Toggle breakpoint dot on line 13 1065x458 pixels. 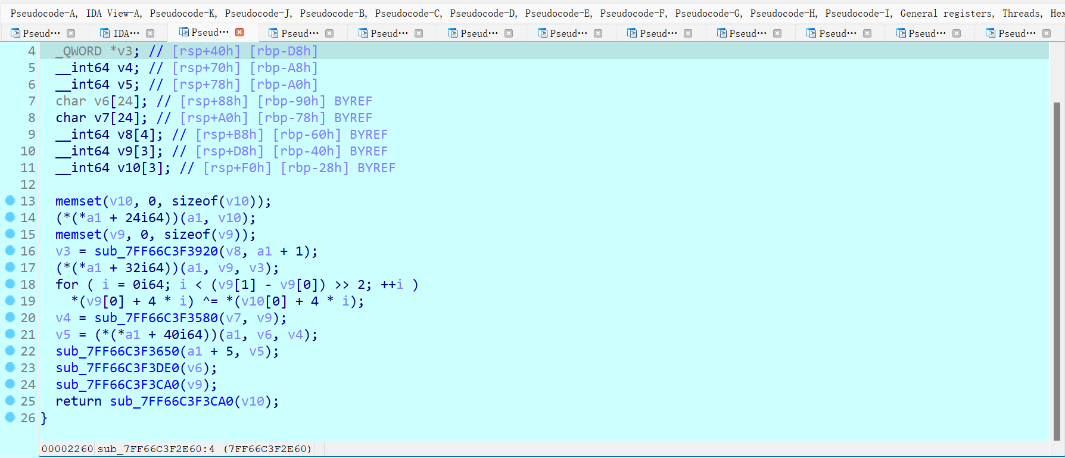pos(10,201)
